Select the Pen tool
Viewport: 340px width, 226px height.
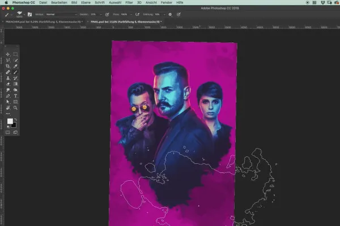point(8,96)
